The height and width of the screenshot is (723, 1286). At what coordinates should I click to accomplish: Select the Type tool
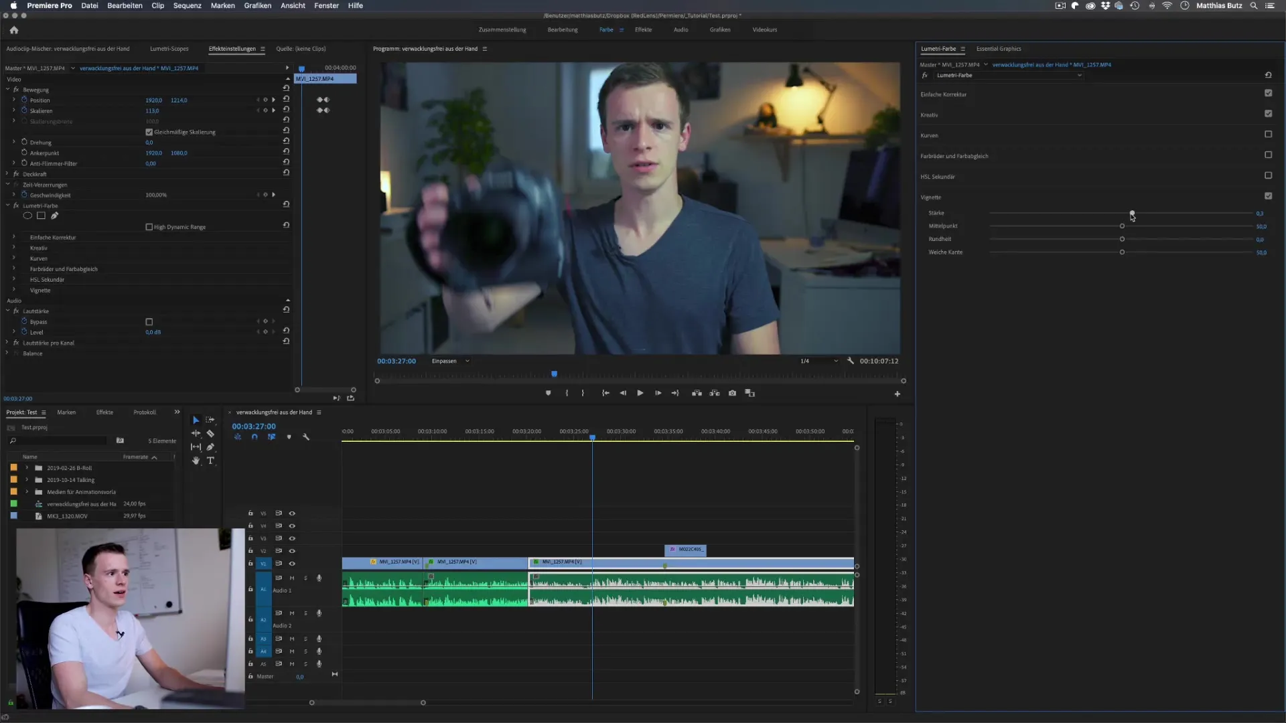click(210, 461)
